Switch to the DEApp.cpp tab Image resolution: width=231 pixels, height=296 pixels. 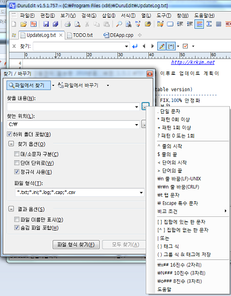point(119,35)
